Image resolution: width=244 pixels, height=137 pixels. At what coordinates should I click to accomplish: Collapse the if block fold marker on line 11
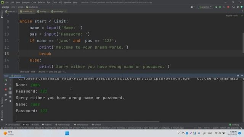point(18,41)
